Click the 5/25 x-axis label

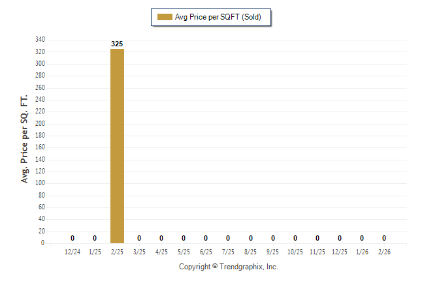[184, 252]
